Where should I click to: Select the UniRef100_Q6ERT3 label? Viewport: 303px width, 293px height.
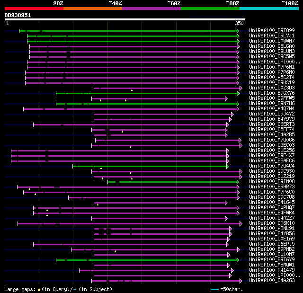coord(272,124)
